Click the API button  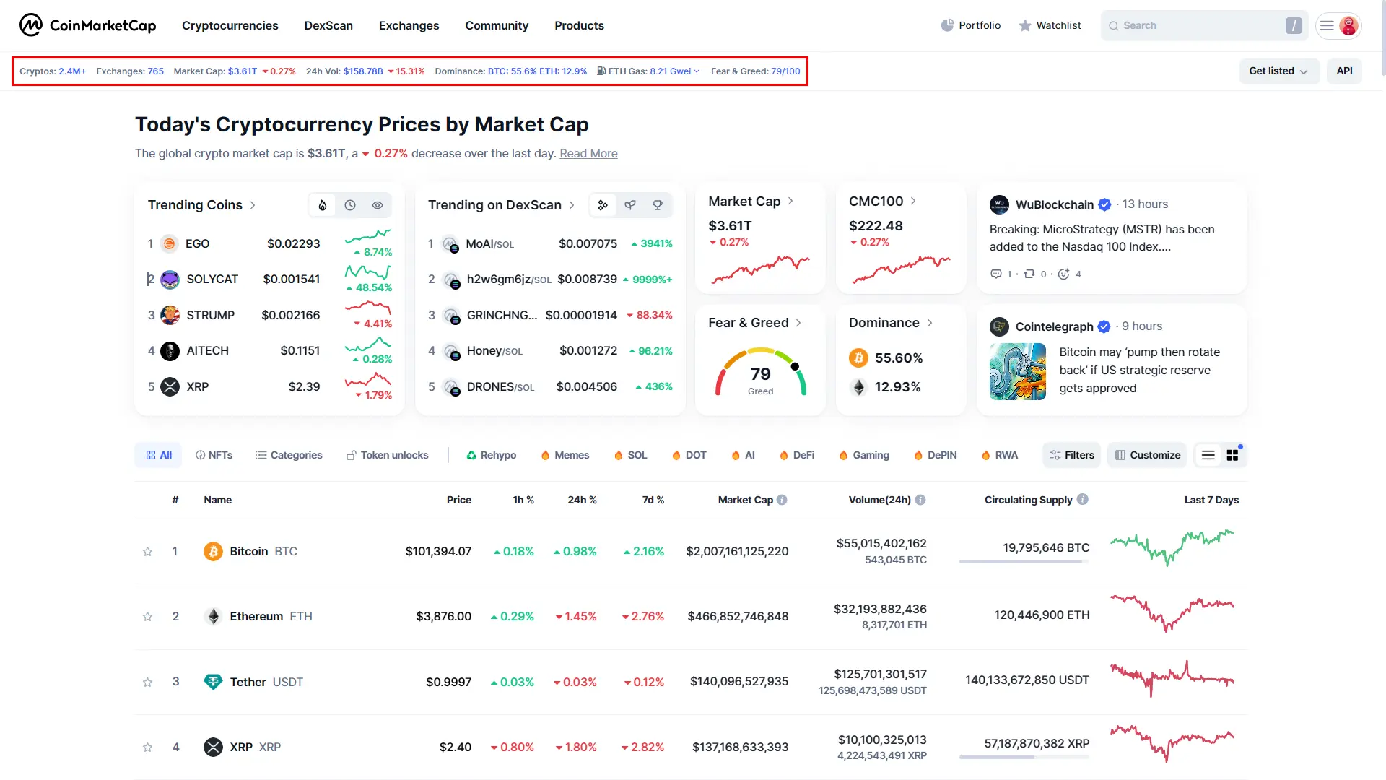point(1344,71)
